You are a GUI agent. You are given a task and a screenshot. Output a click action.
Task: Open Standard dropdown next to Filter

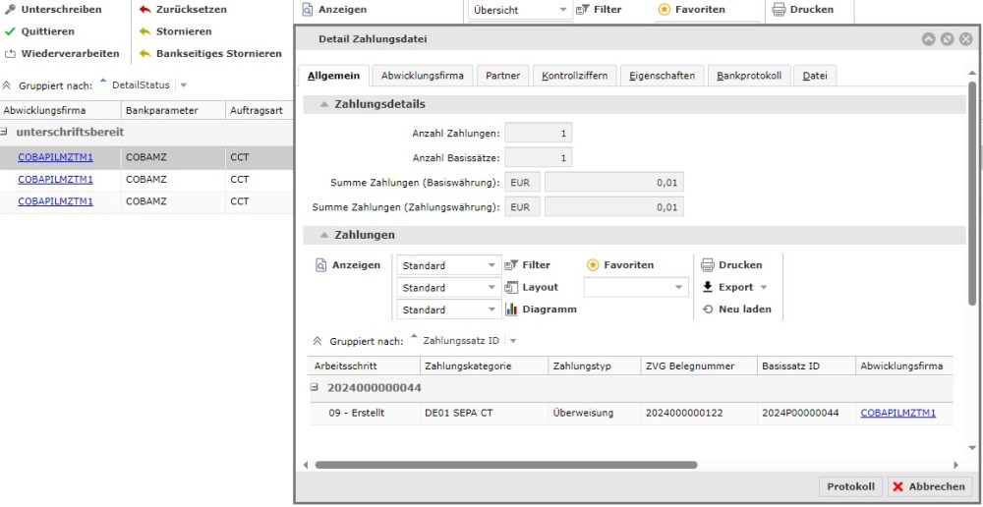click(x=449, y=265)
